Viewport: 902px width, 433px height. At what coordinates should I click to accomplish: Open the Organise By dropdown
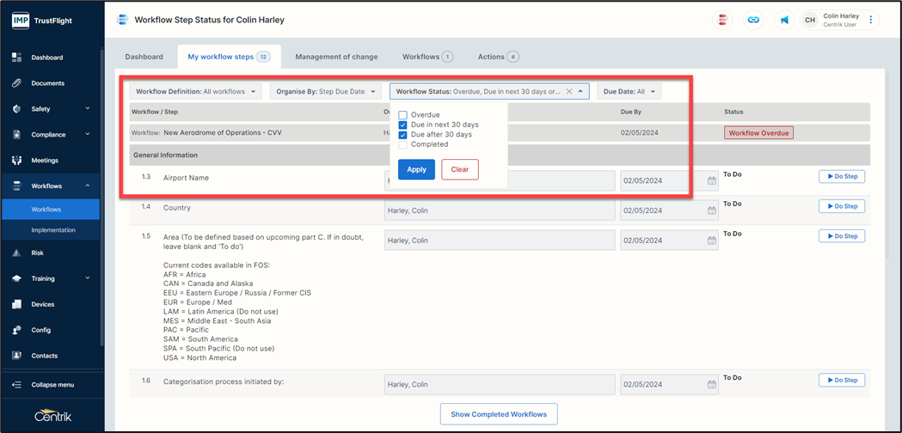point(326,91)
